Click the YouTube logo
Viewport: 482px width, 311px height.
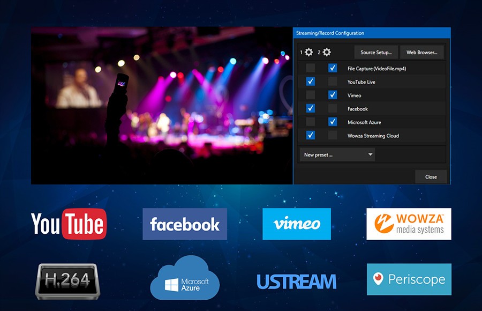[69, 224]
